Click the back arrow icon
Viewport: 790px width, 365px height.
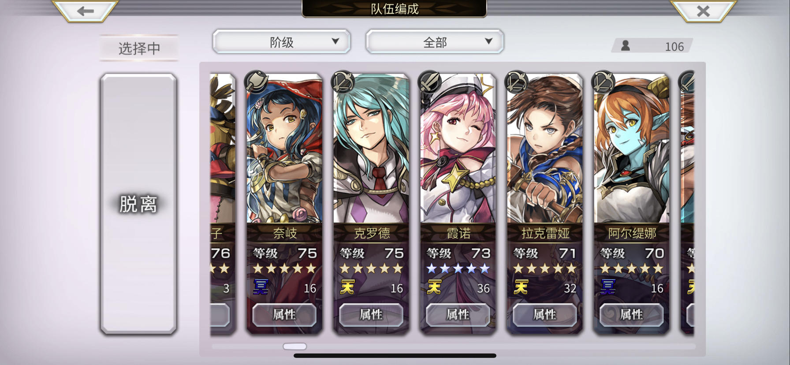(86, 11)
